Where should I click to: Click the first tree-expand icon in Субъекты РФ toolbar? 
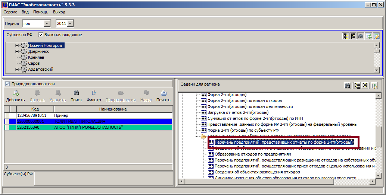pos(346,36)
